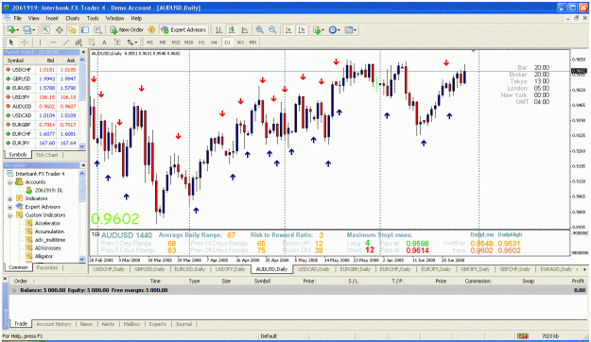Click the New Order button

point(127,29)
